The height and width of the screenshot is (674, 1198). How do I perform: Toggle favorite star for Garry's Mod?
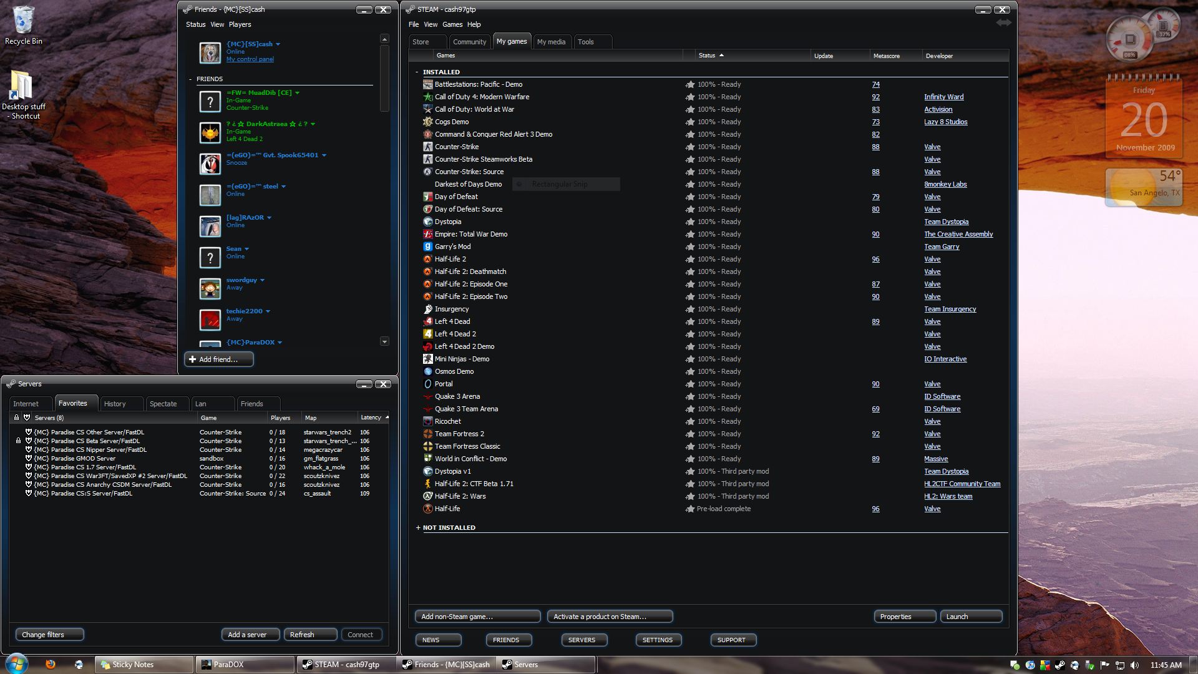(x=690, y=247)
